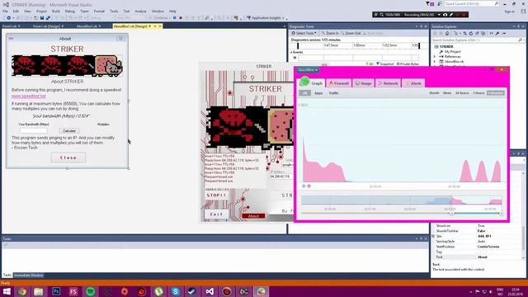Viewport: 528px width, 297px height.
Task: Switch to the Immediate Window tab
Action: [x=29, y=276]
